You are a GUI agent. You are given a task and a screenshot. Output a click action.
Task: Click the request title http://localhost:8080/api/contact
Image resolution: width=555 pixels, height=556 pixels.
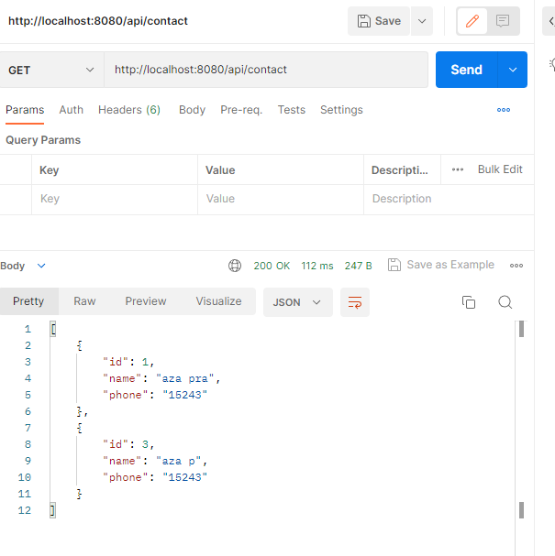98,21
